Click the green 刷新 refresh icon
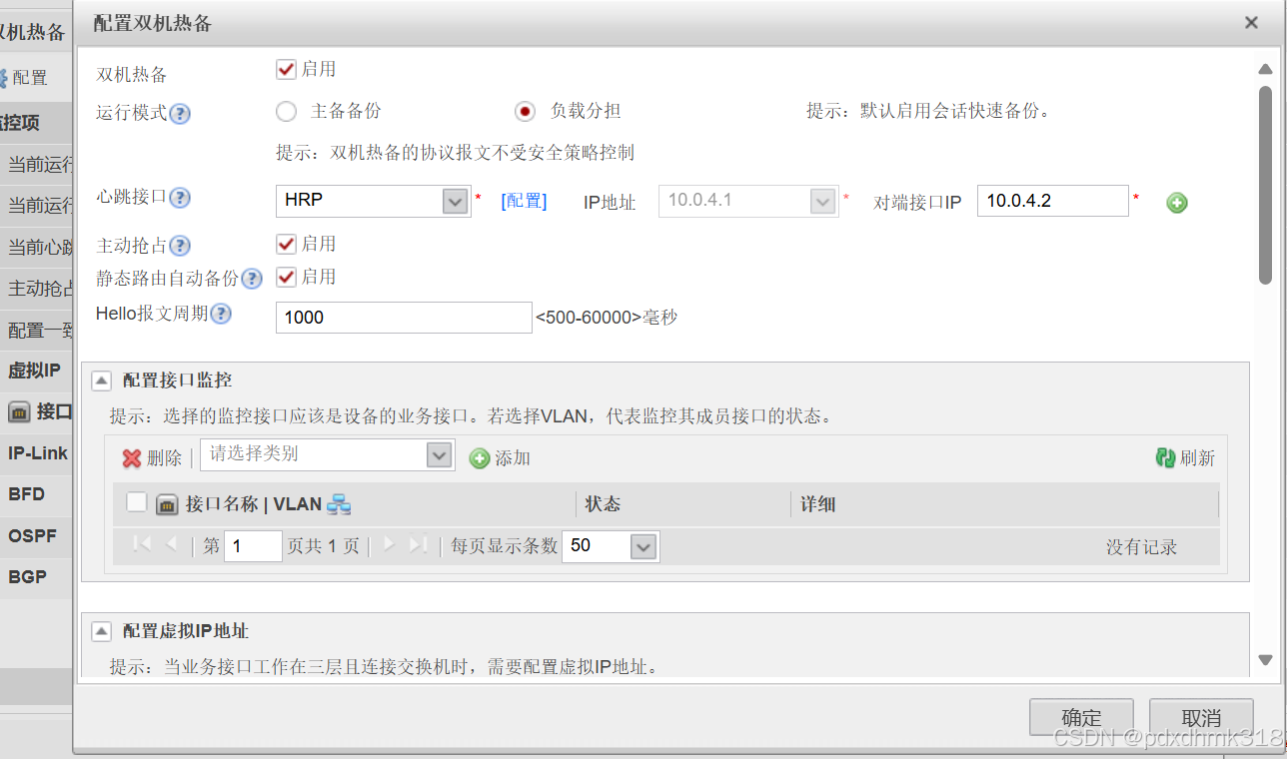The image size is (1287, 759). [1165, 457]
